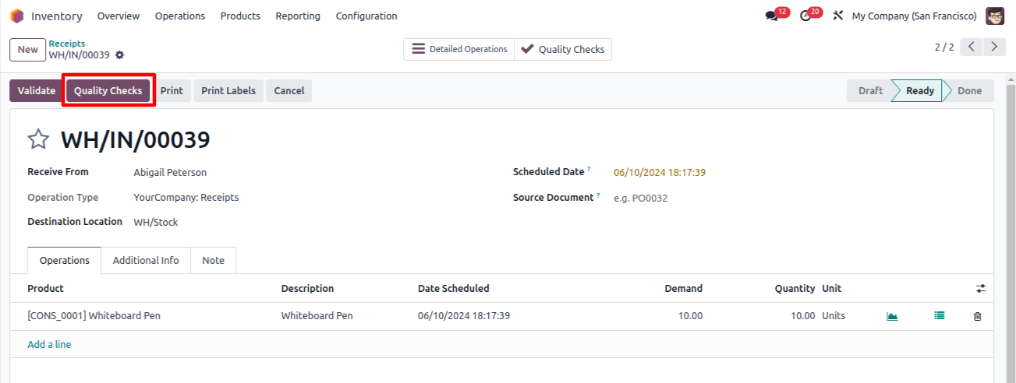Image resolution: width=1016 pixels, height=383 pixels.
Task: Click the 2 / 2 pager counter
Action: click(944, 47)
